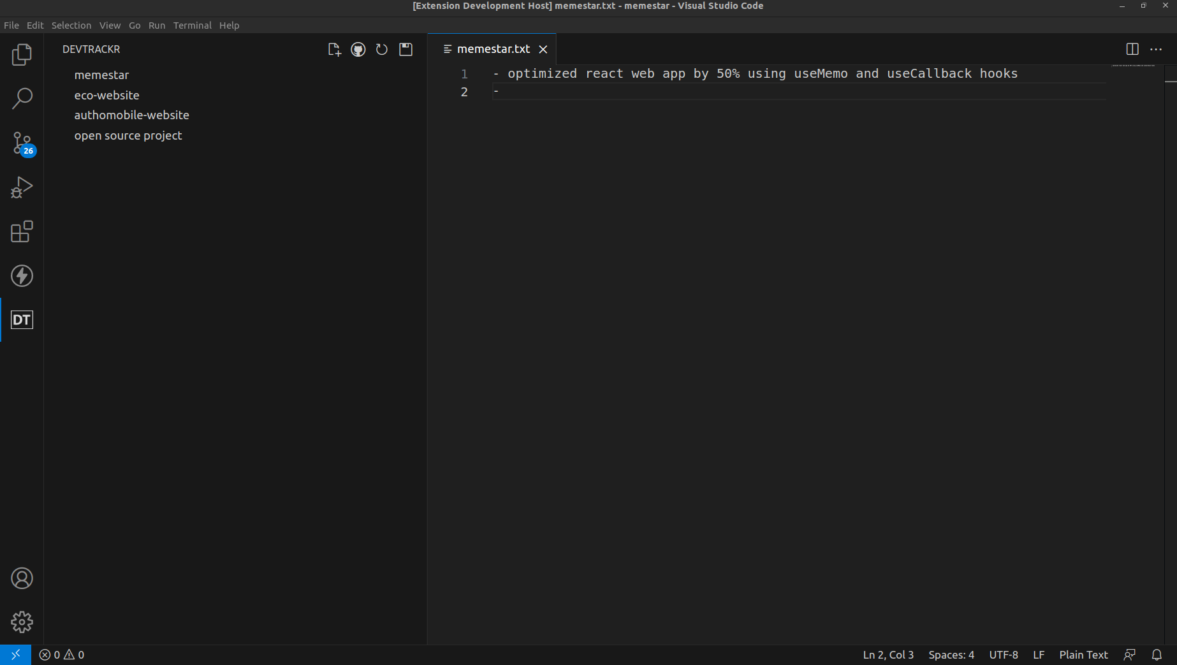This screenshot has height=665, width=1177.
Task: Select the memestar.txt editor tab
Action: click(492, 49)
